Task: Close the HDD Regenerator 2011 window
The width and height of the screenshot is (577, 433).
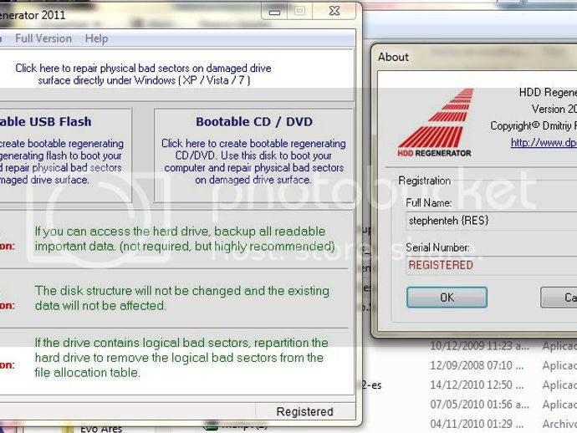Action: tap(334, 12)
